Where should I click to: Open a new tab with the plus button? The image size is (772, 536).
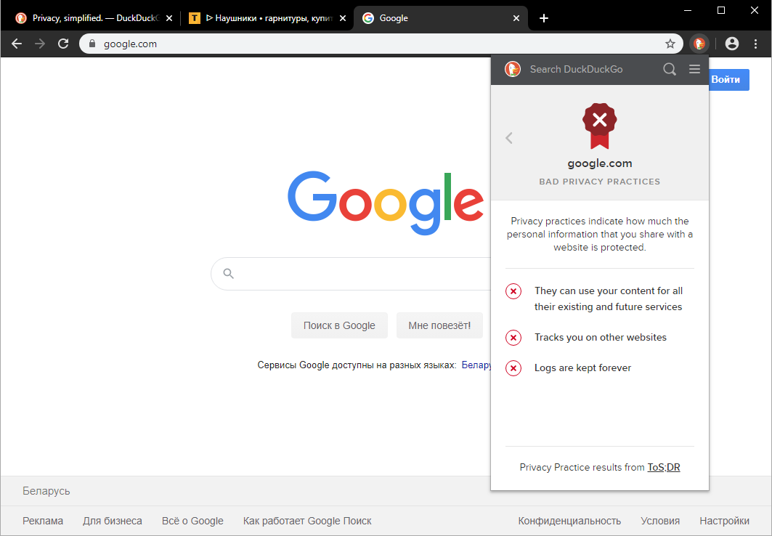pos(543,18)
